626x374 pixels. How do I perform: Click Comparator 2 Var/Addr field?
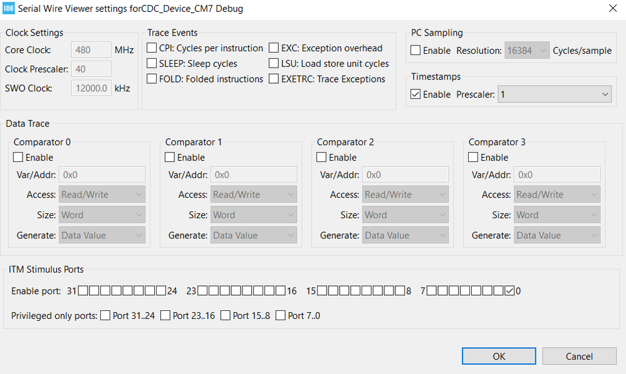(405, 174)
